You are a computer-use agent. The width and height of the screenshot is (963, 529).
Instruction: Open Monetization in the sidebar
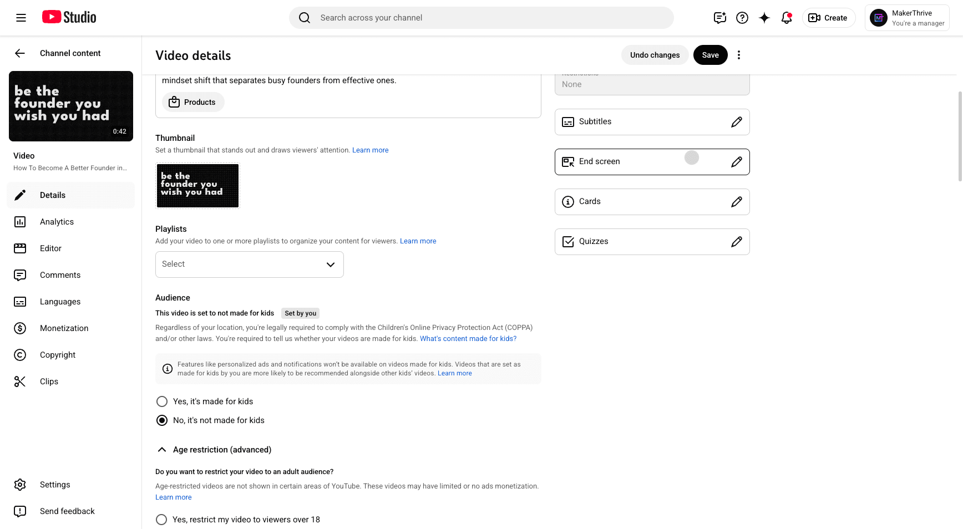coord(71,328)
